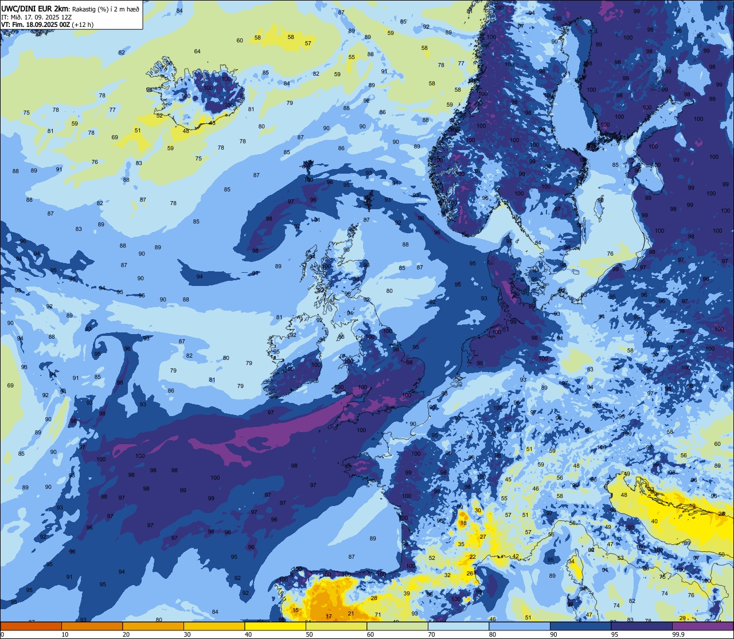Image resolution: width=734 pixels, height=639 pixels.
Task: Click the parameter label 'Rakastig (%) í 2 m hæð'
Action: pyautogui.click(x=106, y=9)
